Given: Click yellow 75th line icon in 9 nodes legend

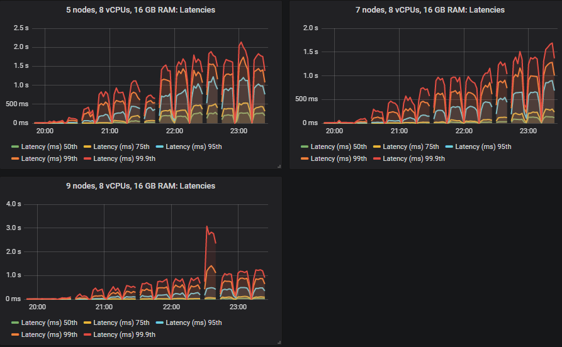Looking at the screenshot, I should point(87,322).
